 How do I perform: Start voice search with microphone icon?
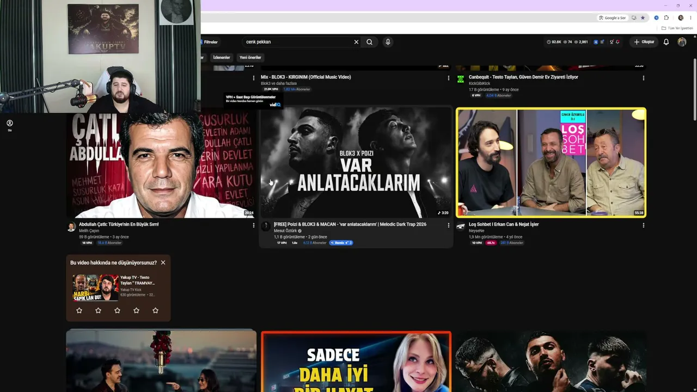388,42
